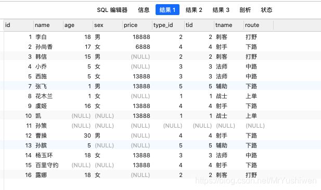Click the tname 辅助 in 张飞 row

222,86
